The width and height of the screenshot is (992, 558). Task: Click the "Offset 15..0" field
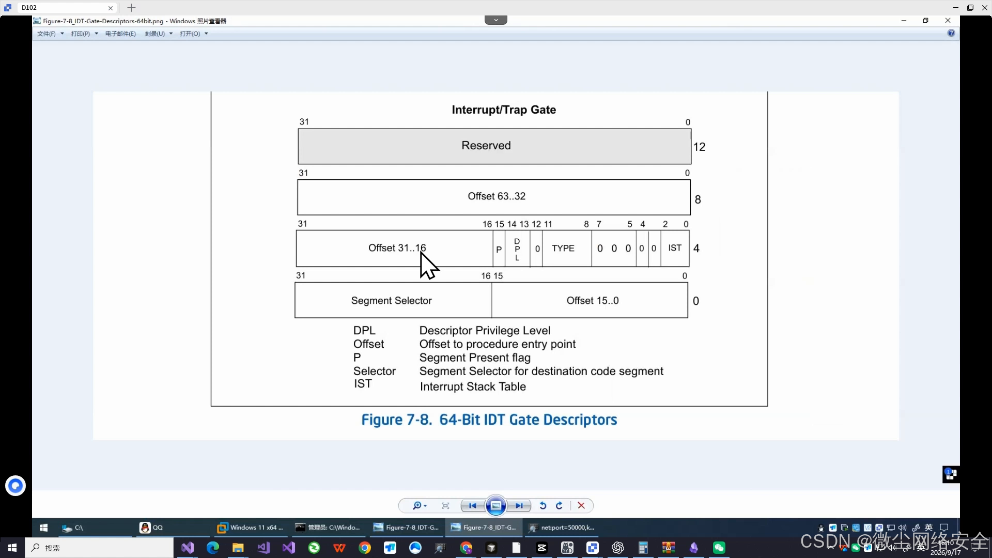pyautogui.click(x=590, y=300)
